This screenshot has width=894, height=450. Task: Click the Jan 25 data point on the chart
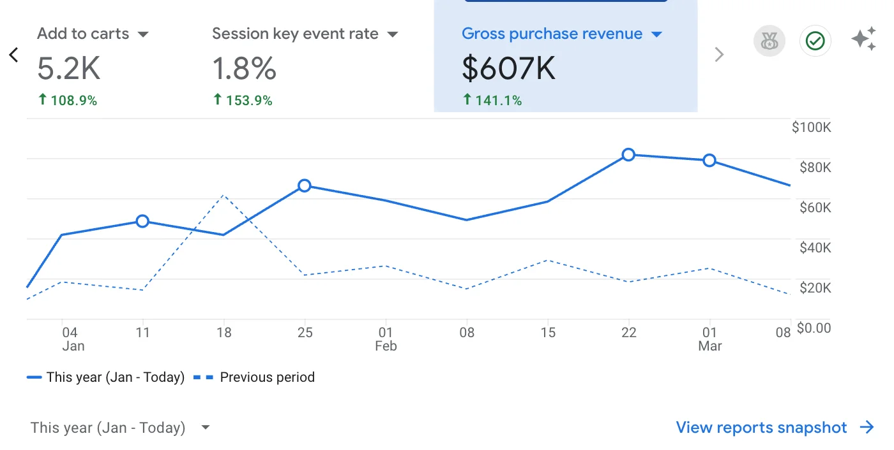(x=305, y=186)
